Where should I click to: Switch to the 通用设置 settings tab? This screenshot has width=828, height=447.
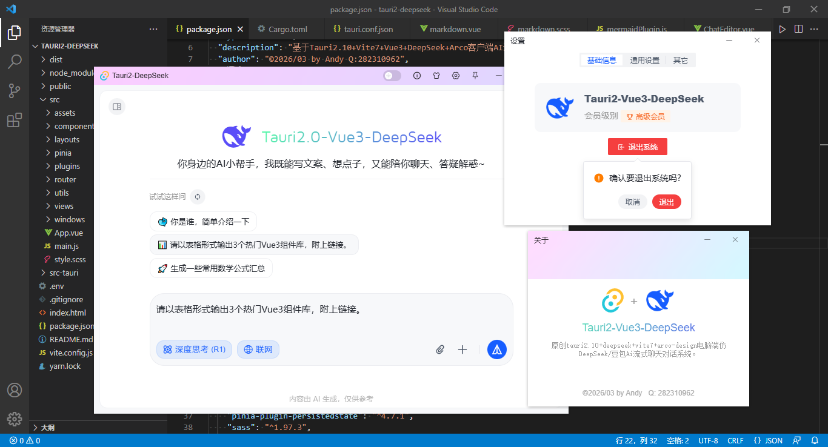(x=644, y=60)
